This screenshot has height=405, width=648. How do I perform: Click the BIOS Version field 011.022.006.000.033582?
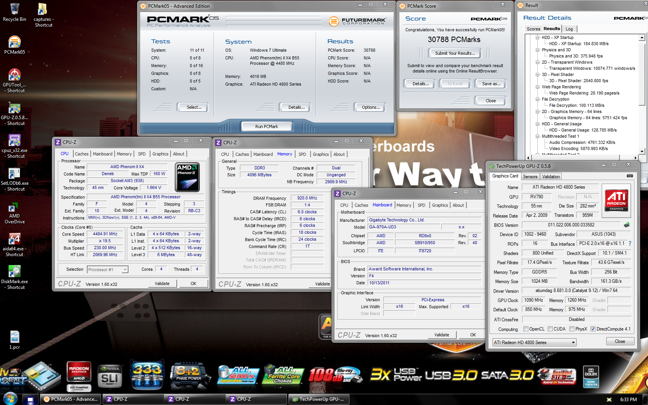click(x=571, y=225)
